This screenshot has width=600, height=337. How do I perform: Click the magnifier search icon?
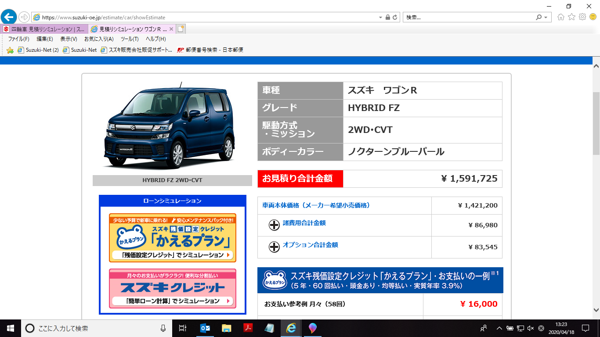tap(539, 18)
